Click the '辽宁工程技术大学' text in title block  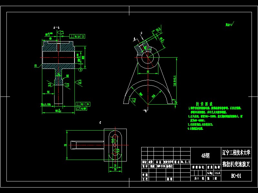pos(236,152)
